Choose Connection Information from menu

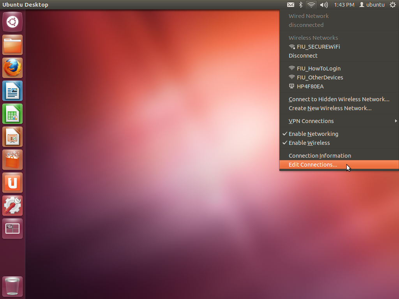(320, 156)
